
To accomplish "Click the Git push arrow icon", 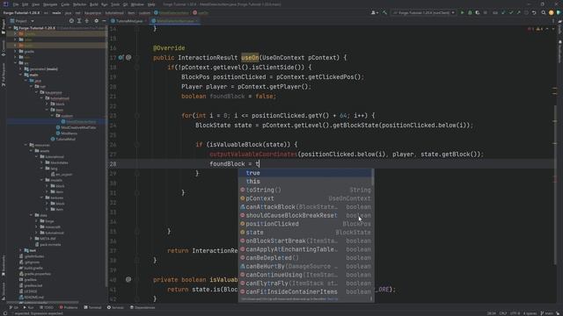I will pos(518,12).
